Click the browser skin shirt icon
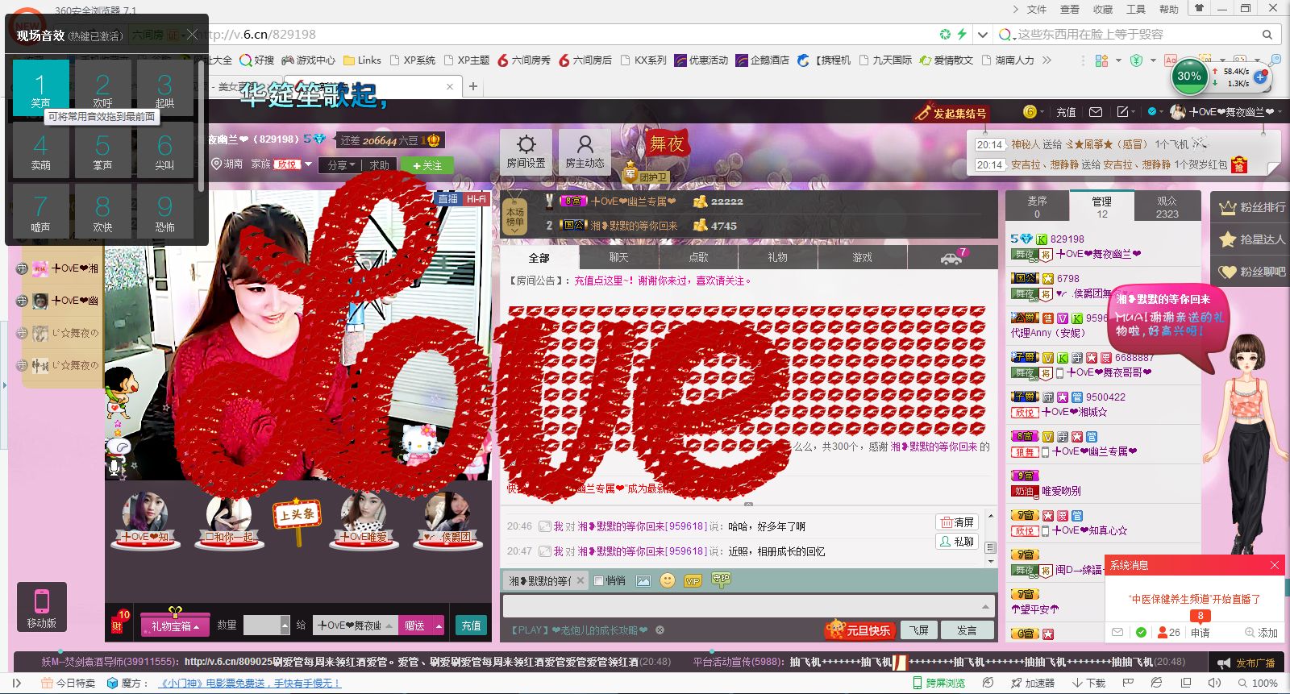Image resolution: width=1290 pixels, height=694 pixels. click(1199, 9)
